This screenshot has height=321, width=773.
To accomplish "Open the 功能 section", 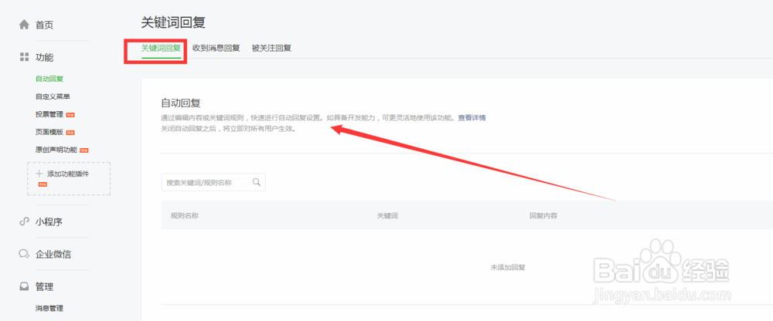I will pyautogui.click(x=44, y=58).
